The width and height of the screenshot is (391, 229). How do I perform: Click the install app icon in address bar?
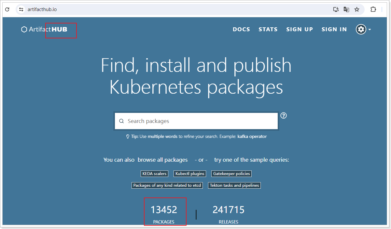point(336,9)
